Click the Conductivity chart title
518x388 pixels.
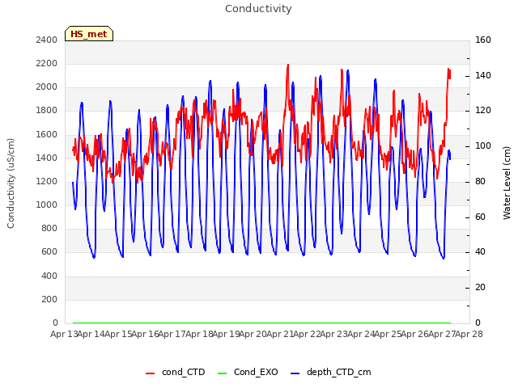258,9
